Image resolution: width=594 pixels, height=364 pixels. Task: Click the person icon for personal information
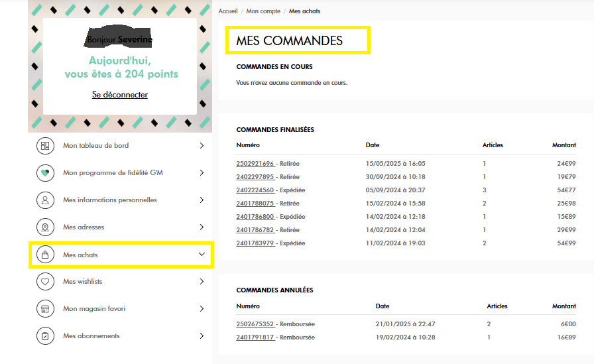[45, 200]
